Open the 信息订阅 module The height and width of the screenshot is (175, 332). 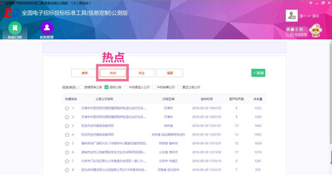(x=15, y=30)
